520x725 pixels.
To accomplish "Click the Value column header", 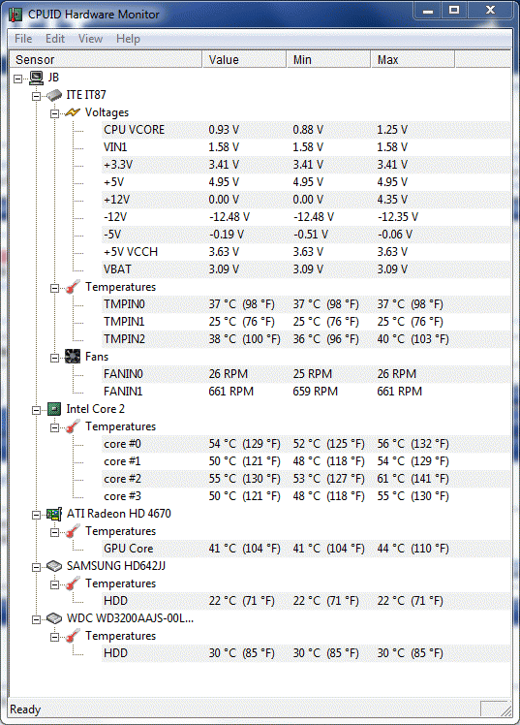I will click(244, 60).
